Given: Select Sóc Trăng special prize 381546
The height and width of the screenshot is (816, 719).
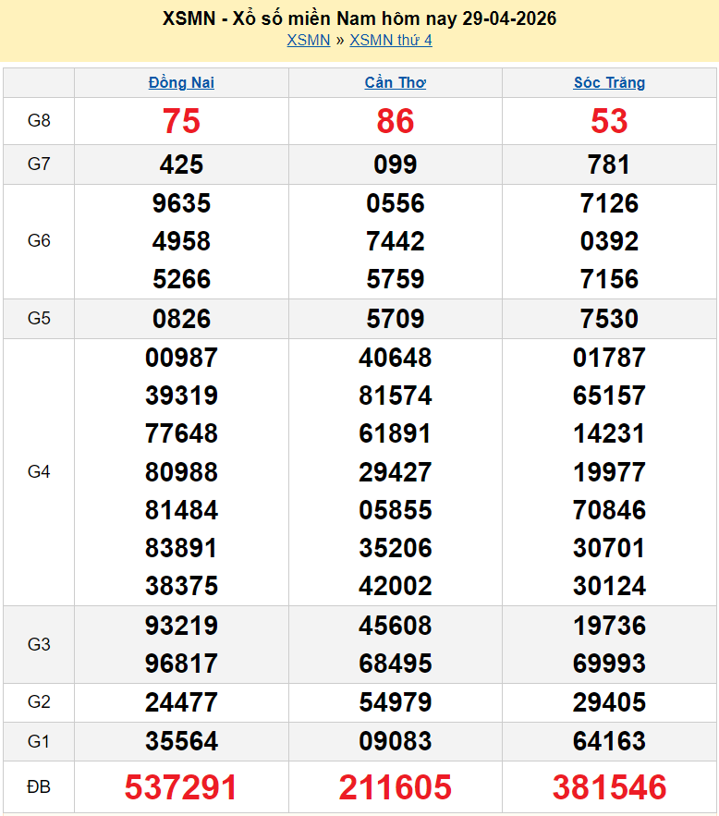Looking at the screenshot, I should tap(609, 787).
